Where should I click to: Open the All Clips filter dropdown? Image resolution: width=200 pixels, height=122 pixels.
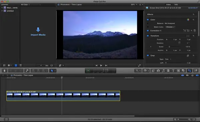pos(25,4)
